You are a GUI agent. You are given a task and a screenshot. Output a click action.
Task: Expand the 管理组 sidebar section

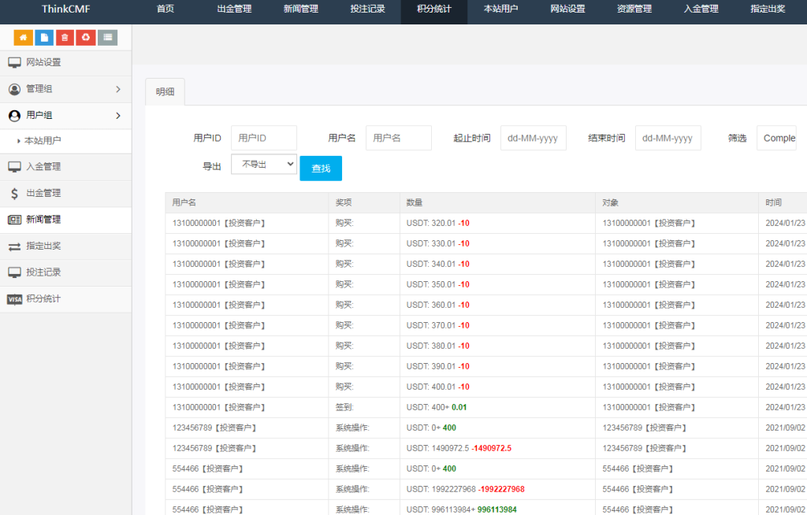coord(65,89)
